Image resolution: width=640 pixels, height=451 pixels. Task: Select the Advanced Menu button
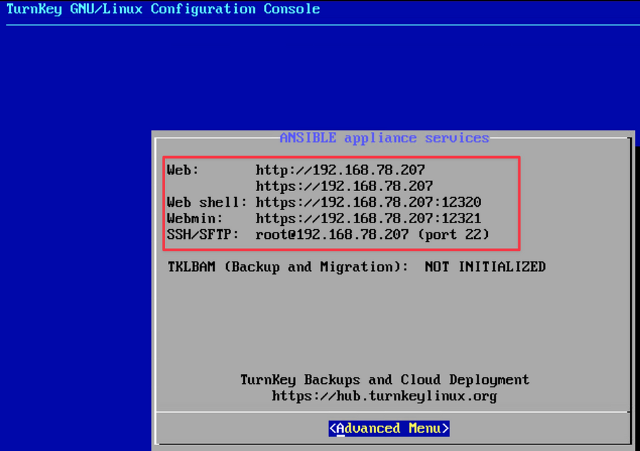pos(389,429)
